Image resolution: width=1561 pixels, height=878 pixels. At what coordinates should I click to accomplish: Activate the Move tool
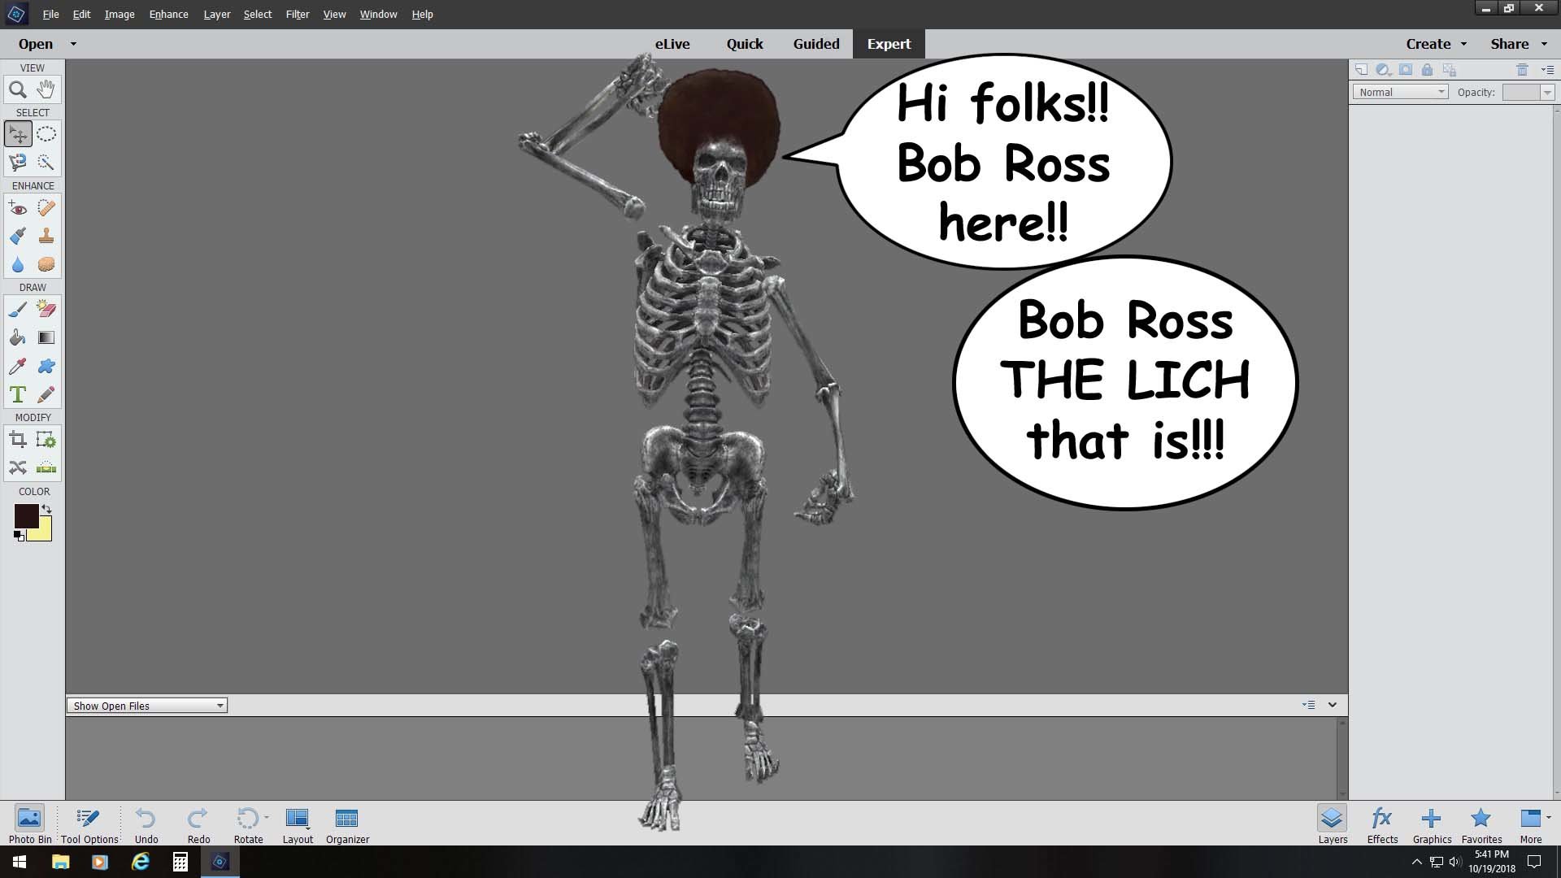tap(18, 134)
